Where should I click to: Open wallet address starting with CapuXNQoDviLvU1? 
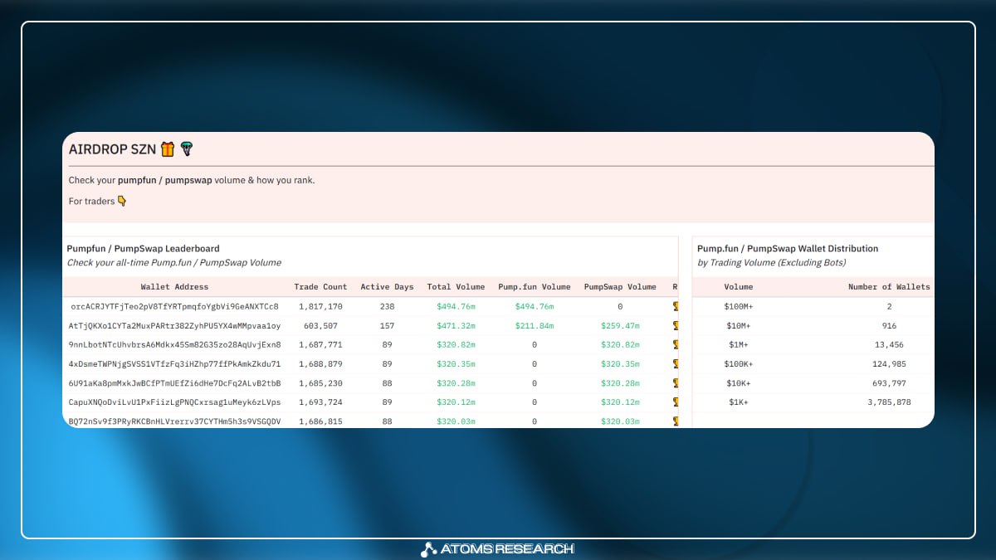point(174,402)
